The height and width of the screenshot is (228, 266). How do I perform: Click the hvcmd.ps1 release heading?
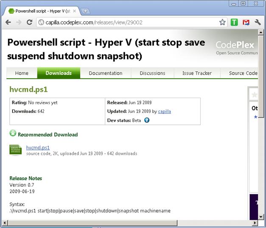pos(28,90)
